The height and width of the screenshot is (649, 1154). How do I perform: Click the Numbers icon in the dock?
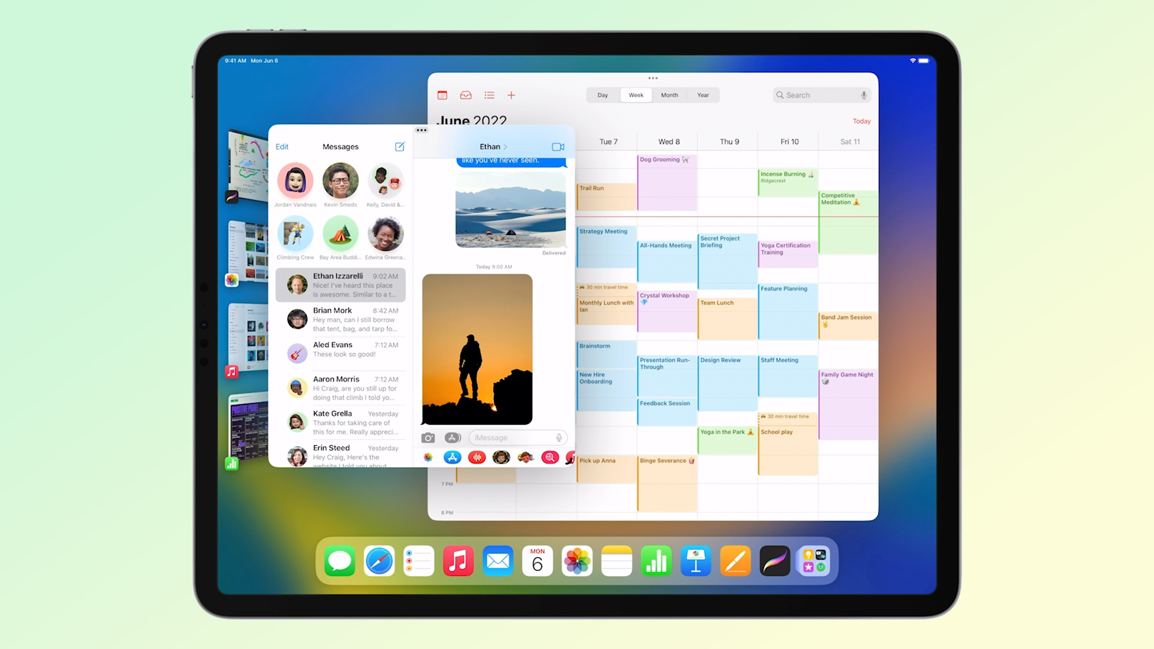click(x=656, y=560)
